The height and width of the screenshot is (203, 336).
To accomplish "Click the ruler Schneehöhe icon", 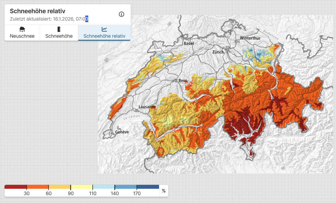I will (x=59, y=29).
